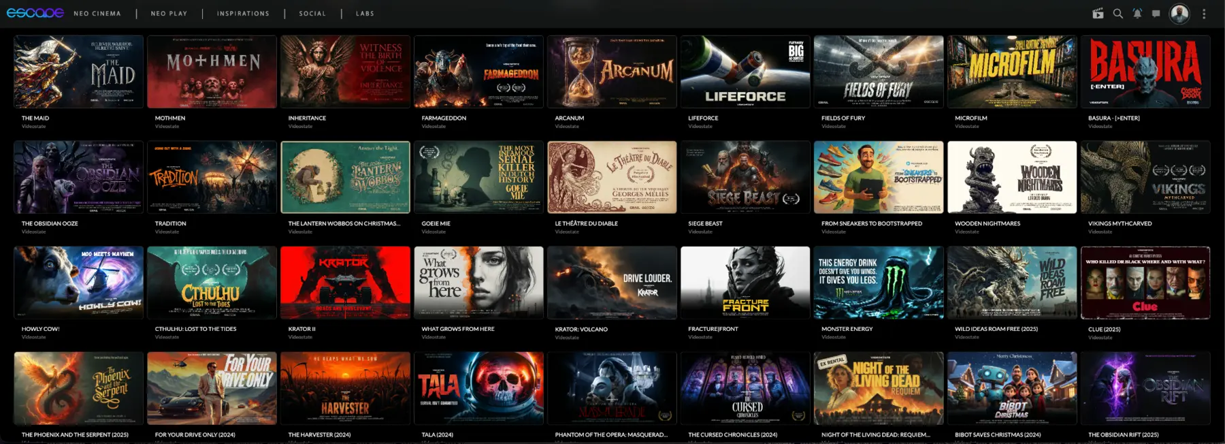Click 'TALA (2024)' title text

(437, 434)
